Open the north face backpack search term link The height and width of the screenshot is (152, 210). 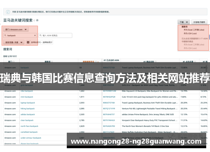pyautogui.click(x=29, y=126)
